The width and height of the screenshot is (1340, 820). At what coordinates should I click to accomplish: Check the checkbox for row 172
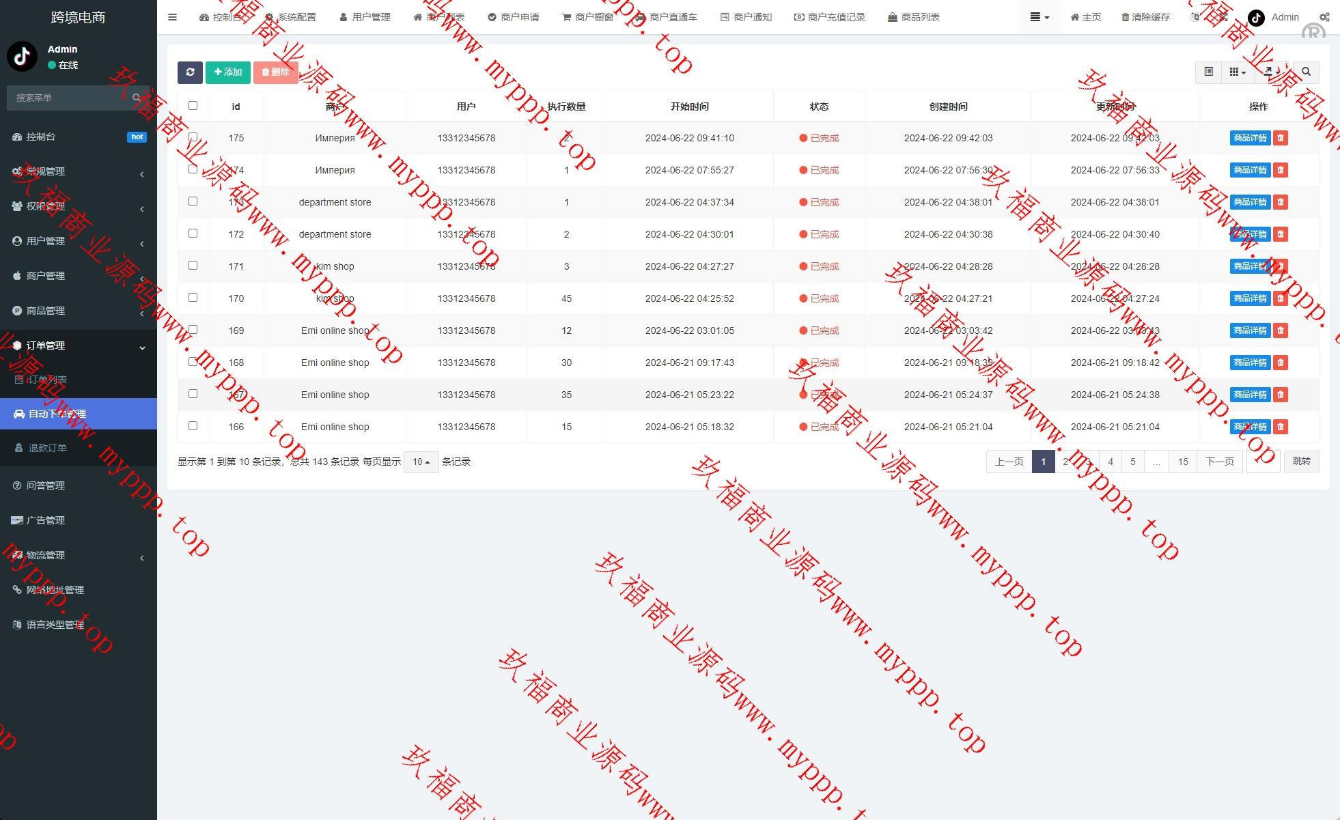click(193, 234)
